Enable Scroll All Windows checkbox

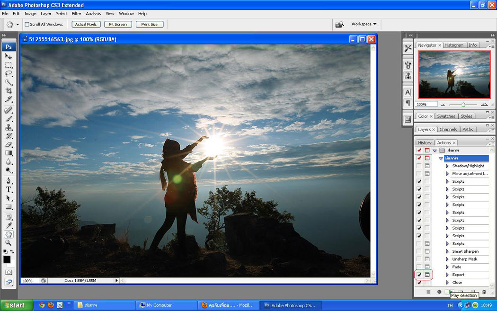27,24
